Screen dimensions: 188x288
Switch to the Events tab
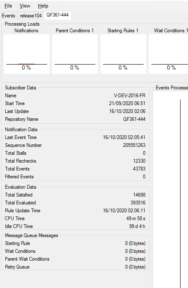(x=8, y=16)
